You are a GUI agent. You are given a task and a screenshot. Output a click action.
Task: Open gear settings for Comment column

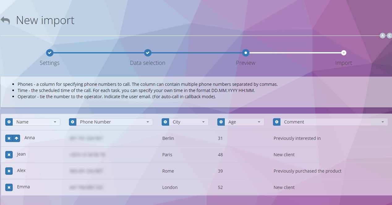277,122
